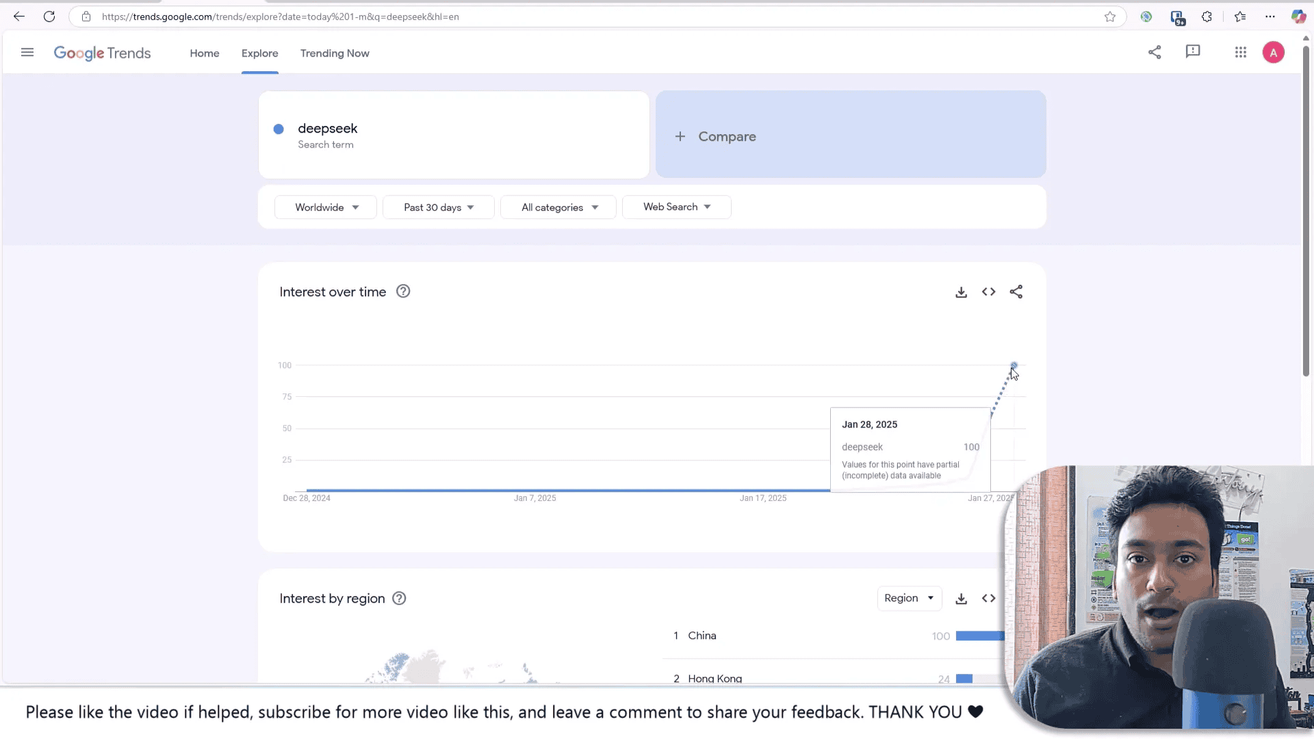The width and height of the screenshot is (1314, 739).
Task: Click Google Trends logo
Action: point(102,53)
